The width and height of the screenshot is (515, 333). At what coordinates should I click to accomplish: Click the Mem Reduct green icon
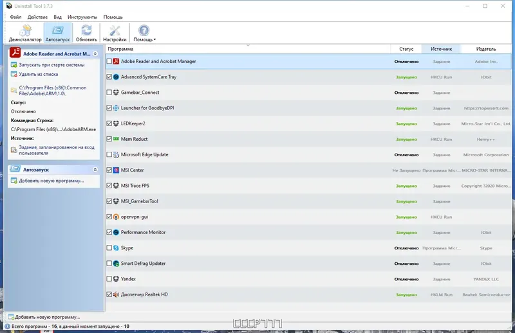pos(116,139)
